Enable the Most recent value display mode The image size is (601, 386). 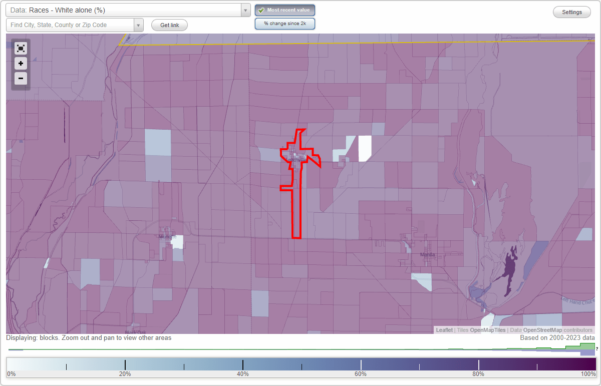pyautogui.click(x=284, y=10)
